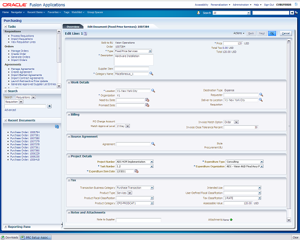
Task: Add attachment with green plus icon
Action: point(231,219)
